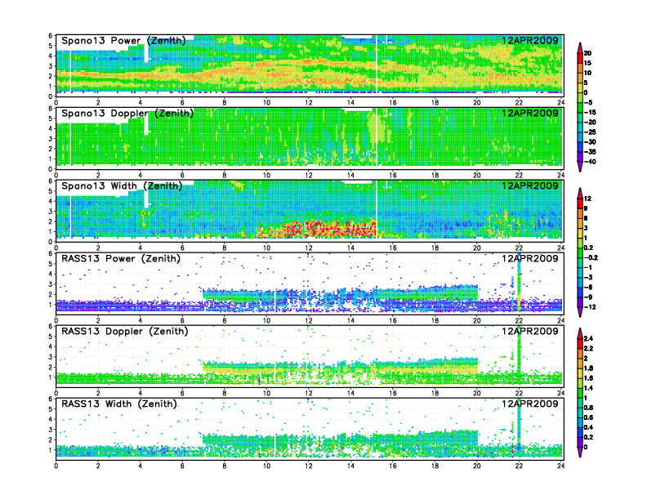This screenshot has height=500, width=647.
Task: Click the "0.8" label on the bottom color scale
Action: (x=589, y=408)
